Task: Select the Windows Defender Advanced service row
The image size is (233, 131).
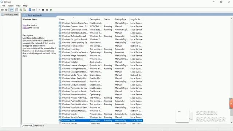Action: [100, 33]
